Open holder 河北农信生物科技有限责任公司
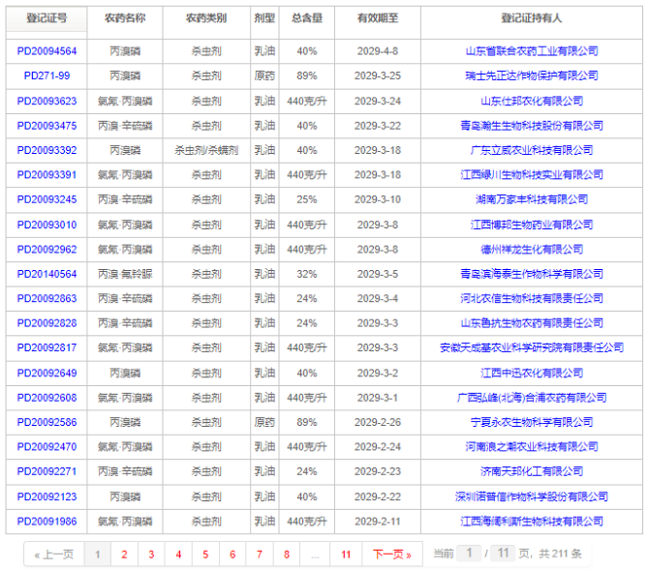The width and height of the screenshot is (648, 571). 532,298
